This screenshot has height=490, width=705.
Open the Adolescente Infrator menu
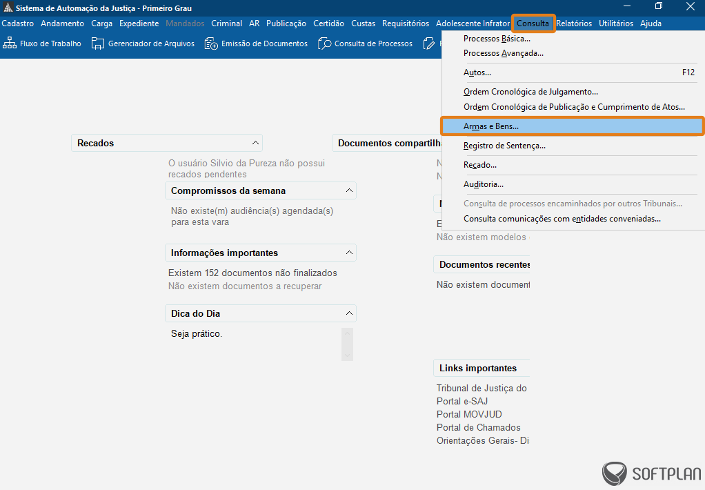[473, 23]
